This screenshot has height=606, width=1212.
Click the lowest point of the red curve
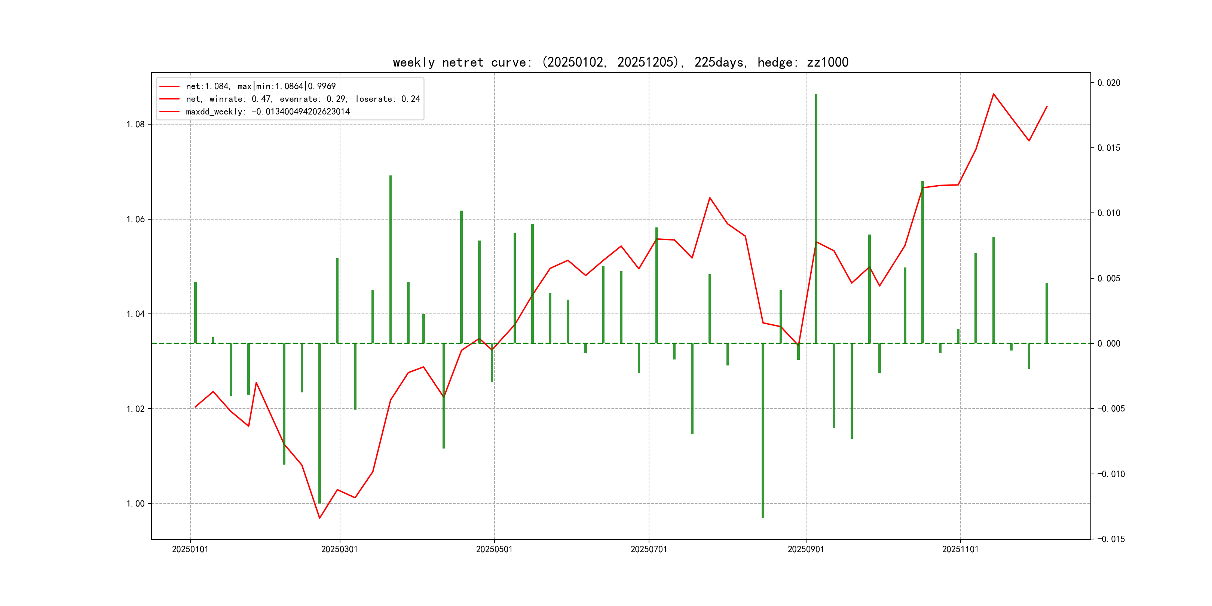(319, 518)
